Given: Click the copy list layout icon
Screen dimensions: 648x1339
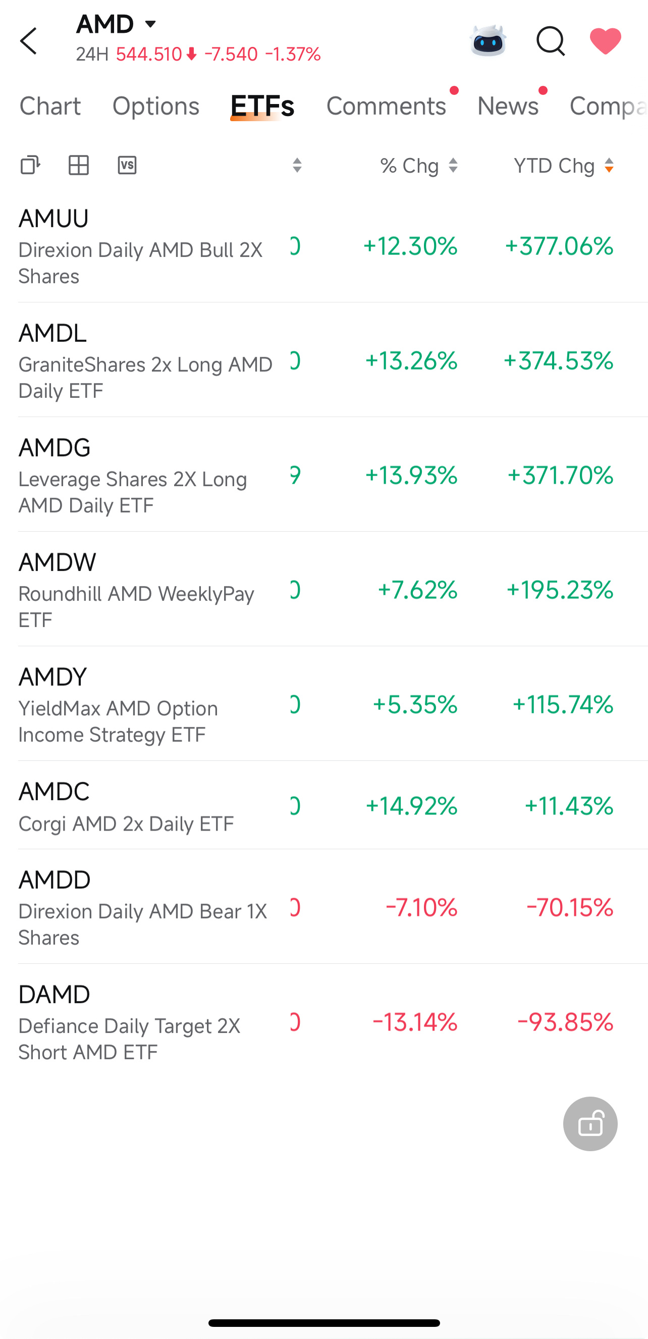Looking at the screenshot, I should pos(30,165).
